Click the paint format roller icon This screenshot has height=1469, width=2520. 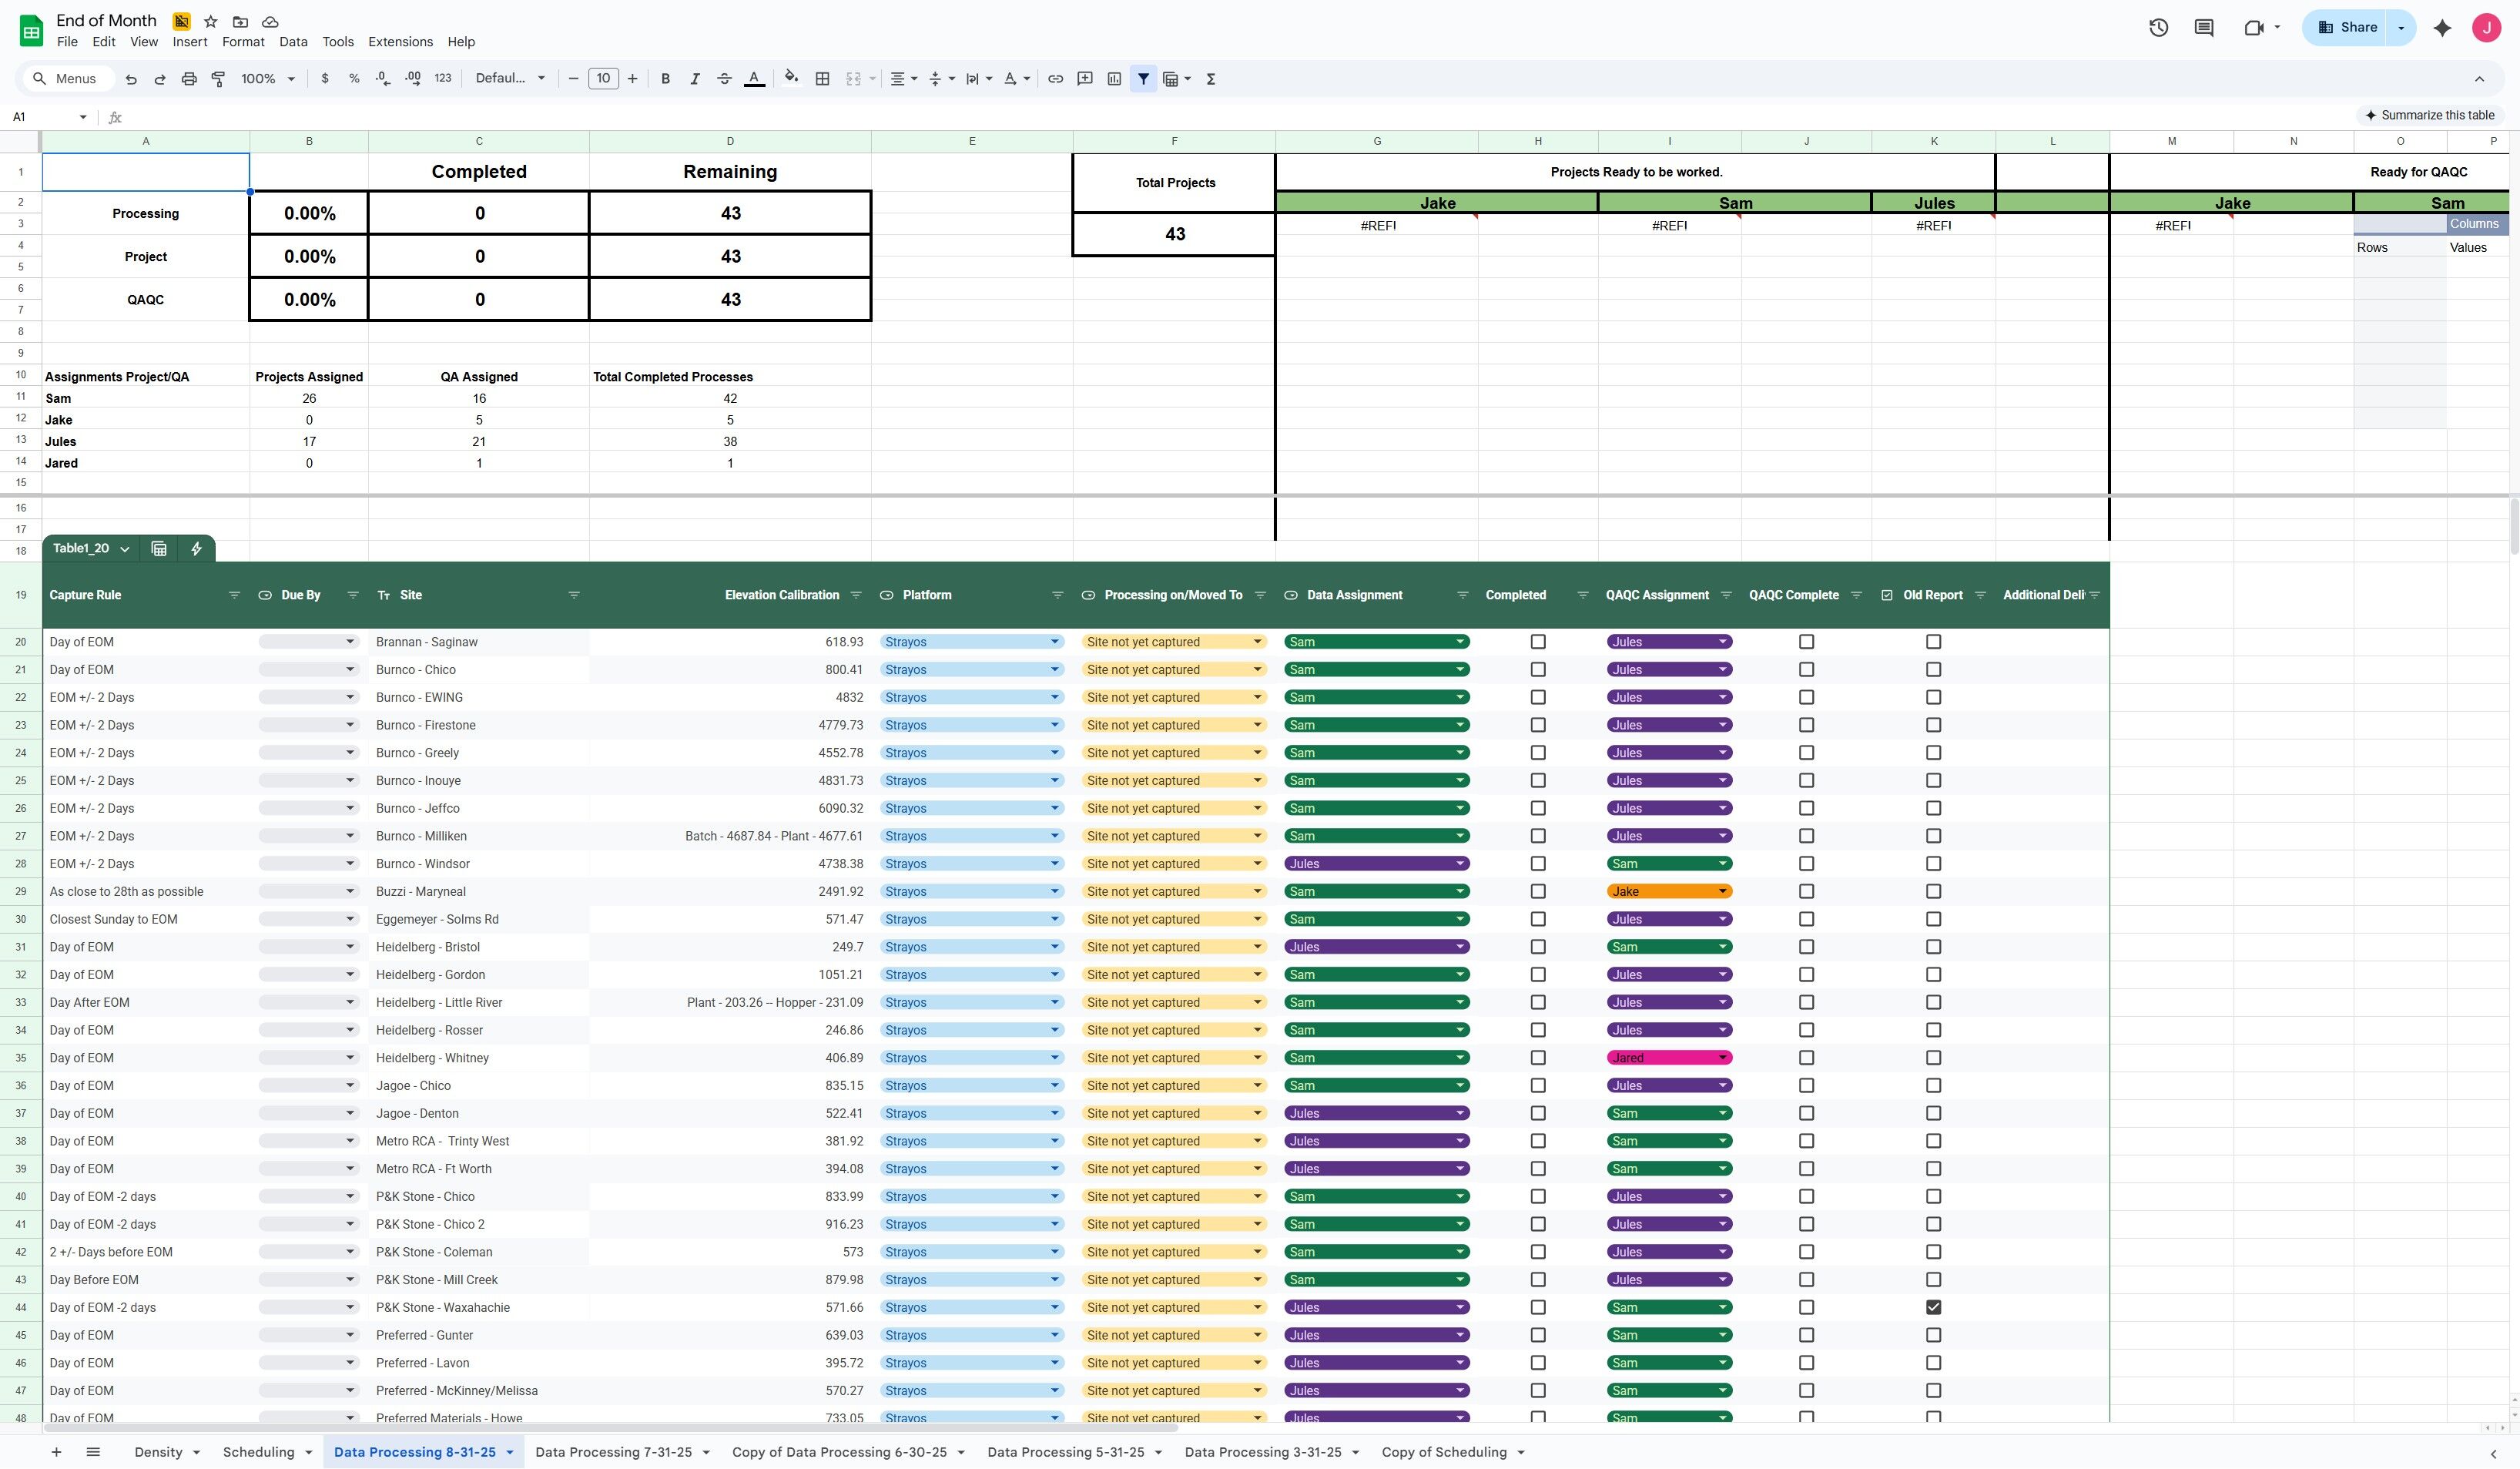[218, 79]
